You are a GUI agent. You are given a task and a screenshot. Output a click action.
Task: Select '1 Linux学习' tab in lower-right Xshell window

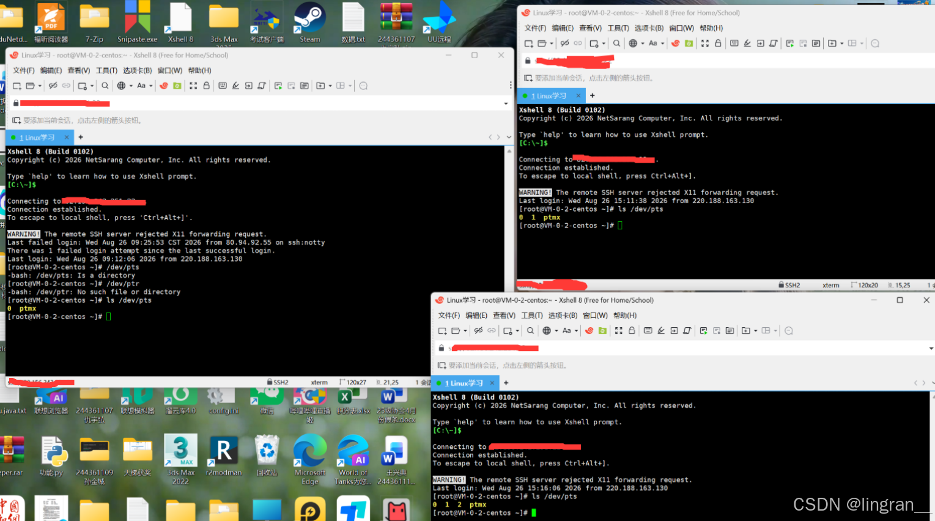[465, 383]
